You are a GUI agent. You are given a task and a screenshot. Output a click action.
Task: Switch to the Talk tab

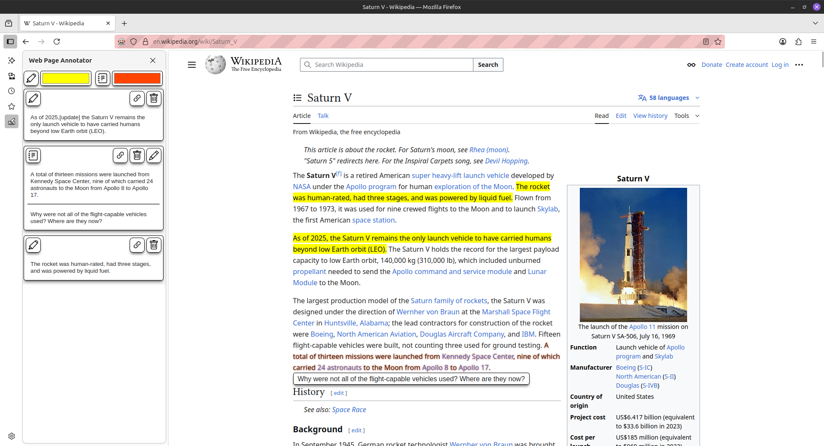323,116
